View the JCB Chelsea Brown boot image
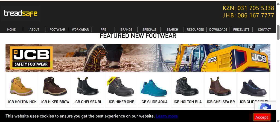Viewport: 280px width, 122px height. (220, 86)
